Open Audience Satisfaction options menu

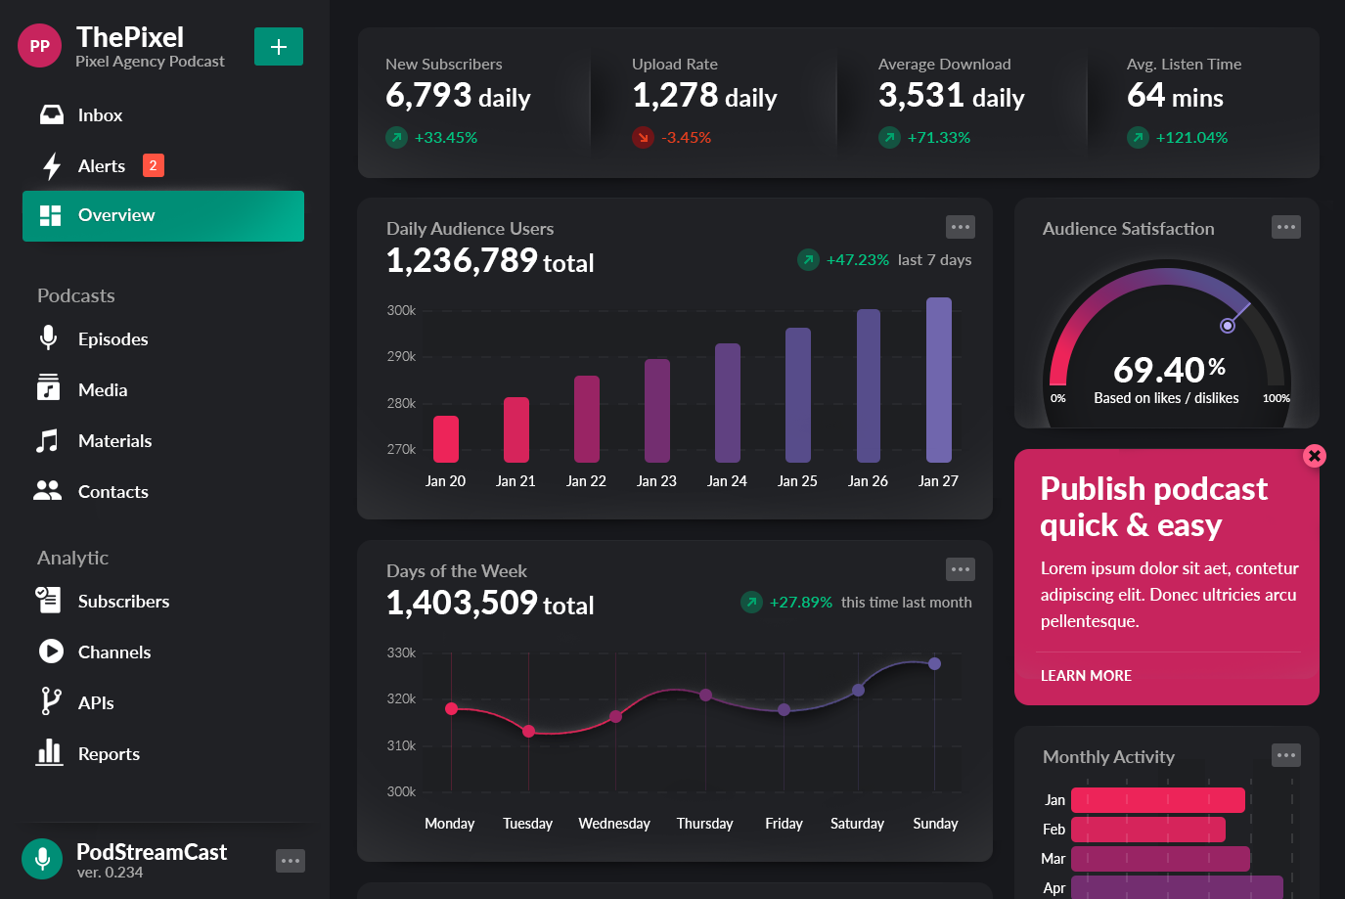[x=1286, y=227]
